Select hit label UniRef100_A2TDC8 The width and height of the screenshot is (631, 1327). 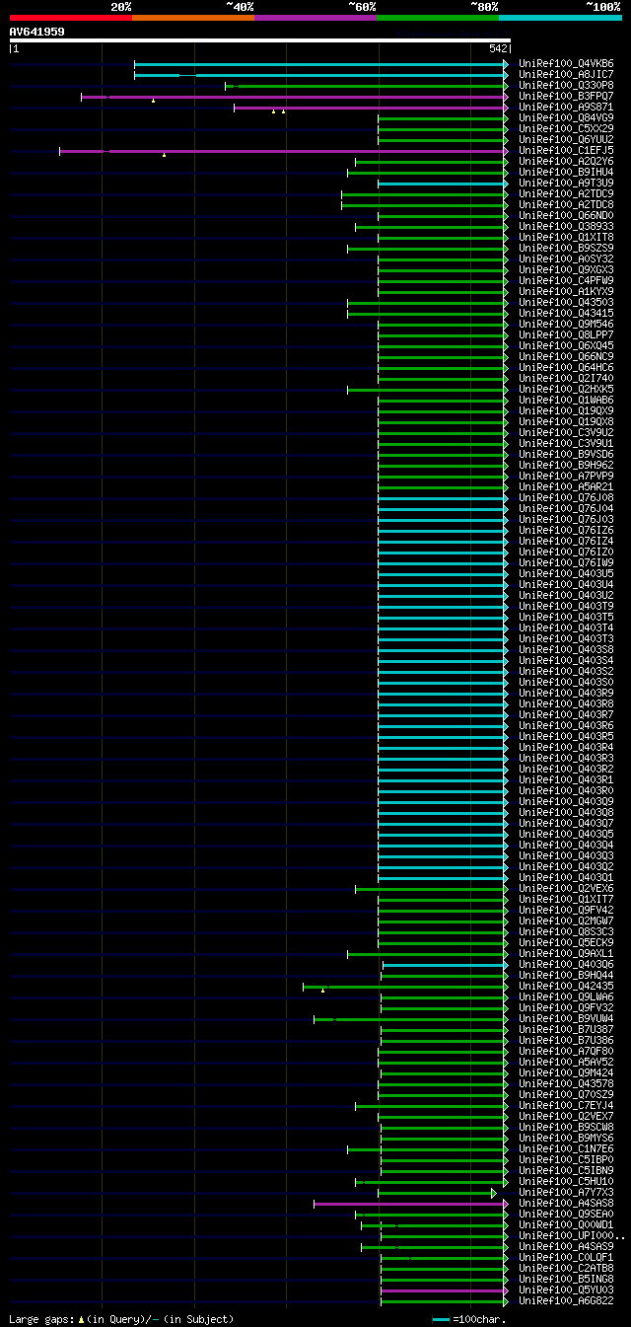click(566, 205)
